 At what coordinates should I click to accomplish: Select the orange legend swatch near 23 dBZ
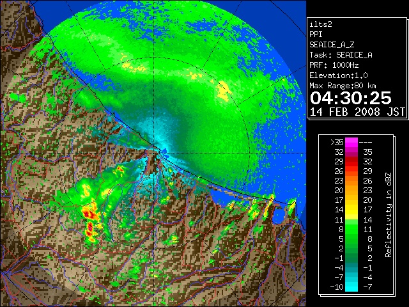[351, 180]
